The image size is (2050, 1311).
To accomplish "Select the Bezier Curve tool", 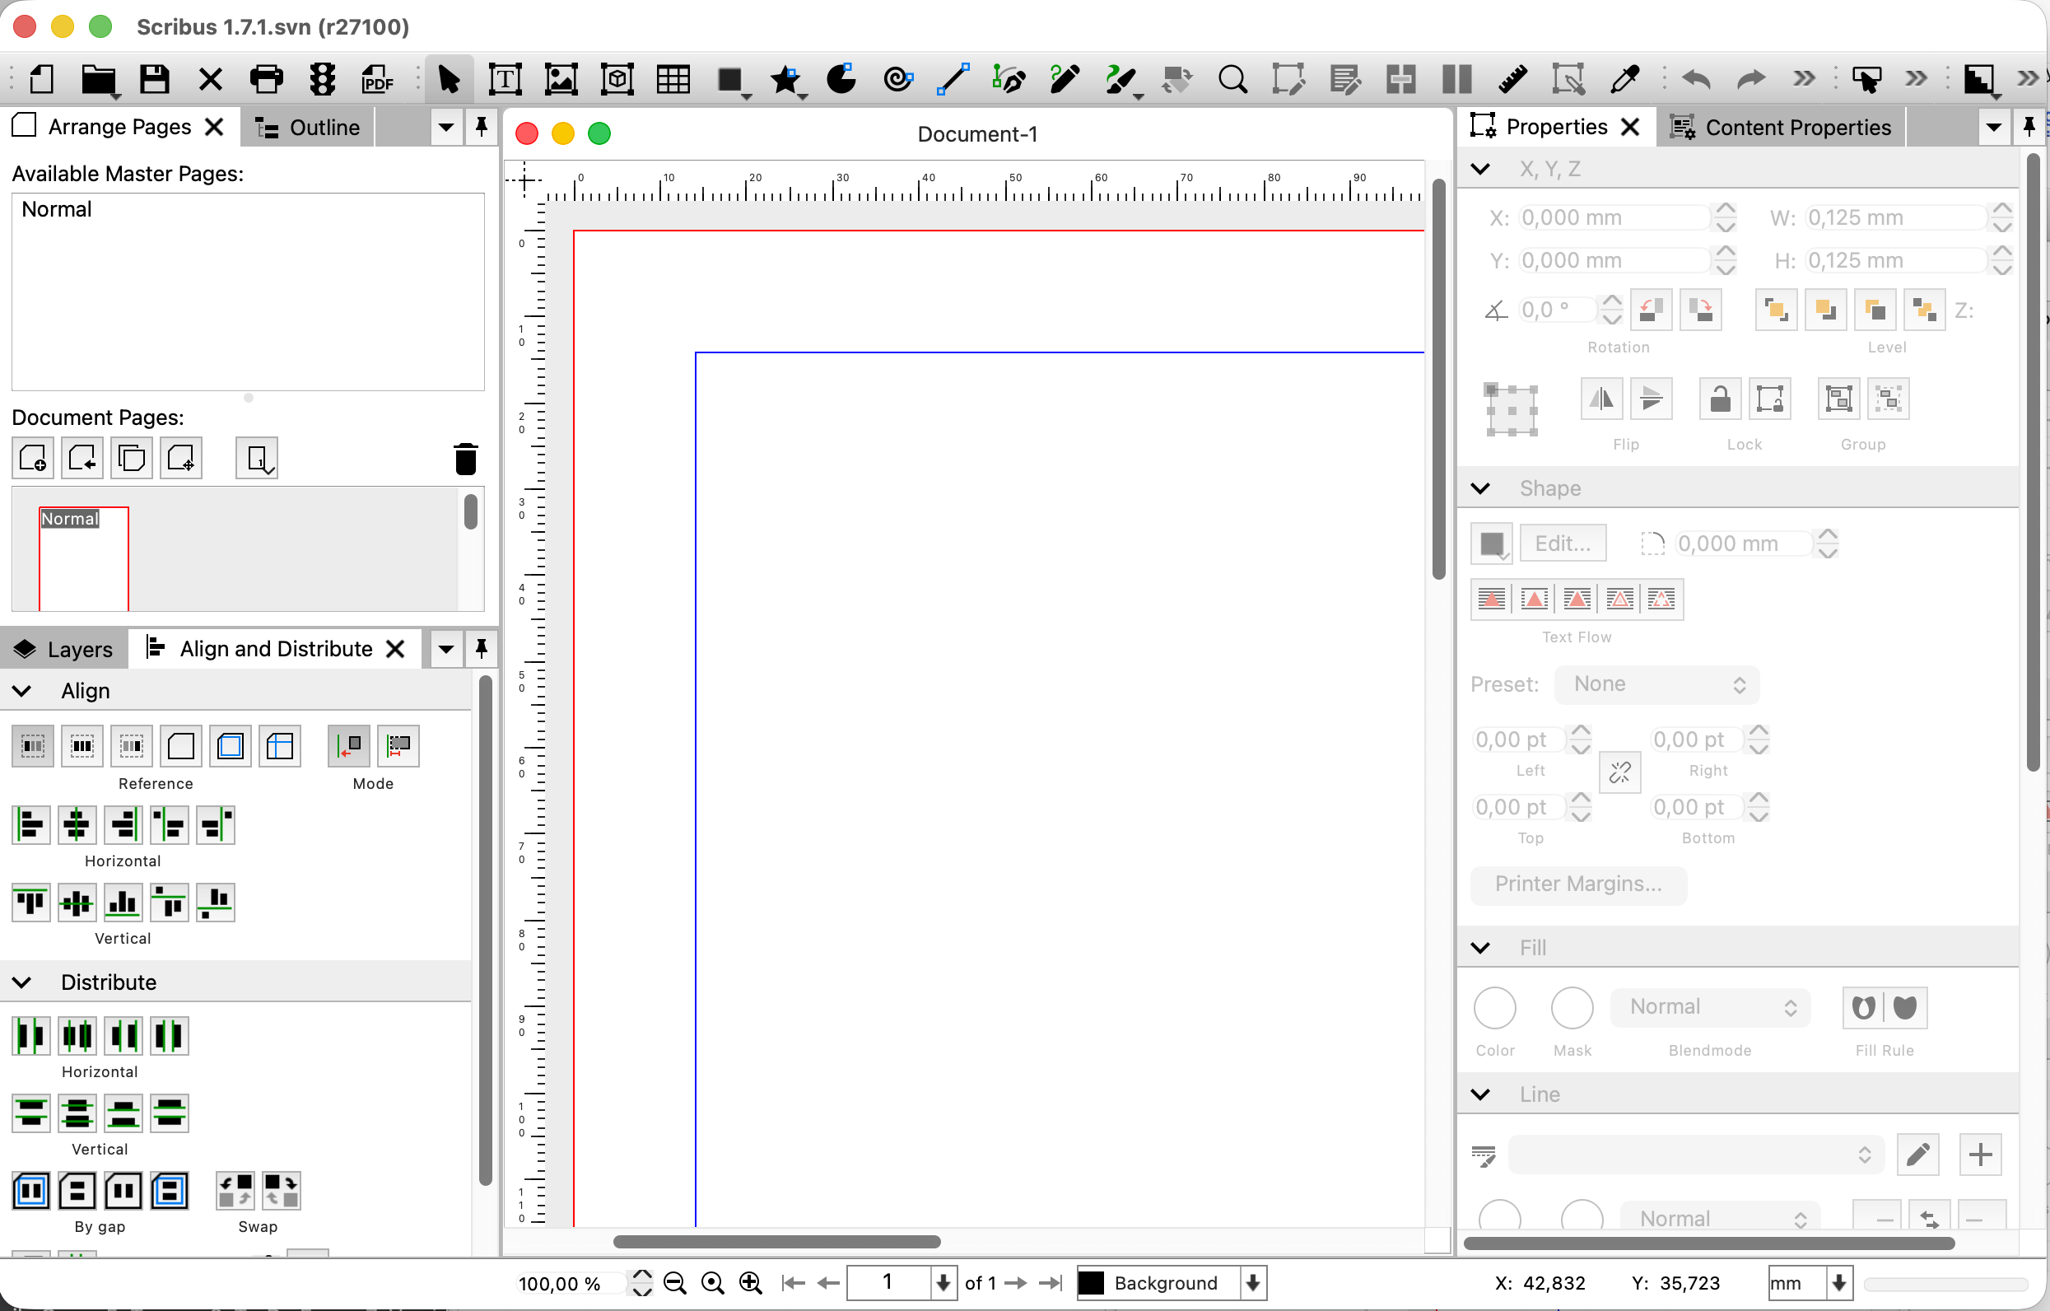I will (x=1009, y=80).
